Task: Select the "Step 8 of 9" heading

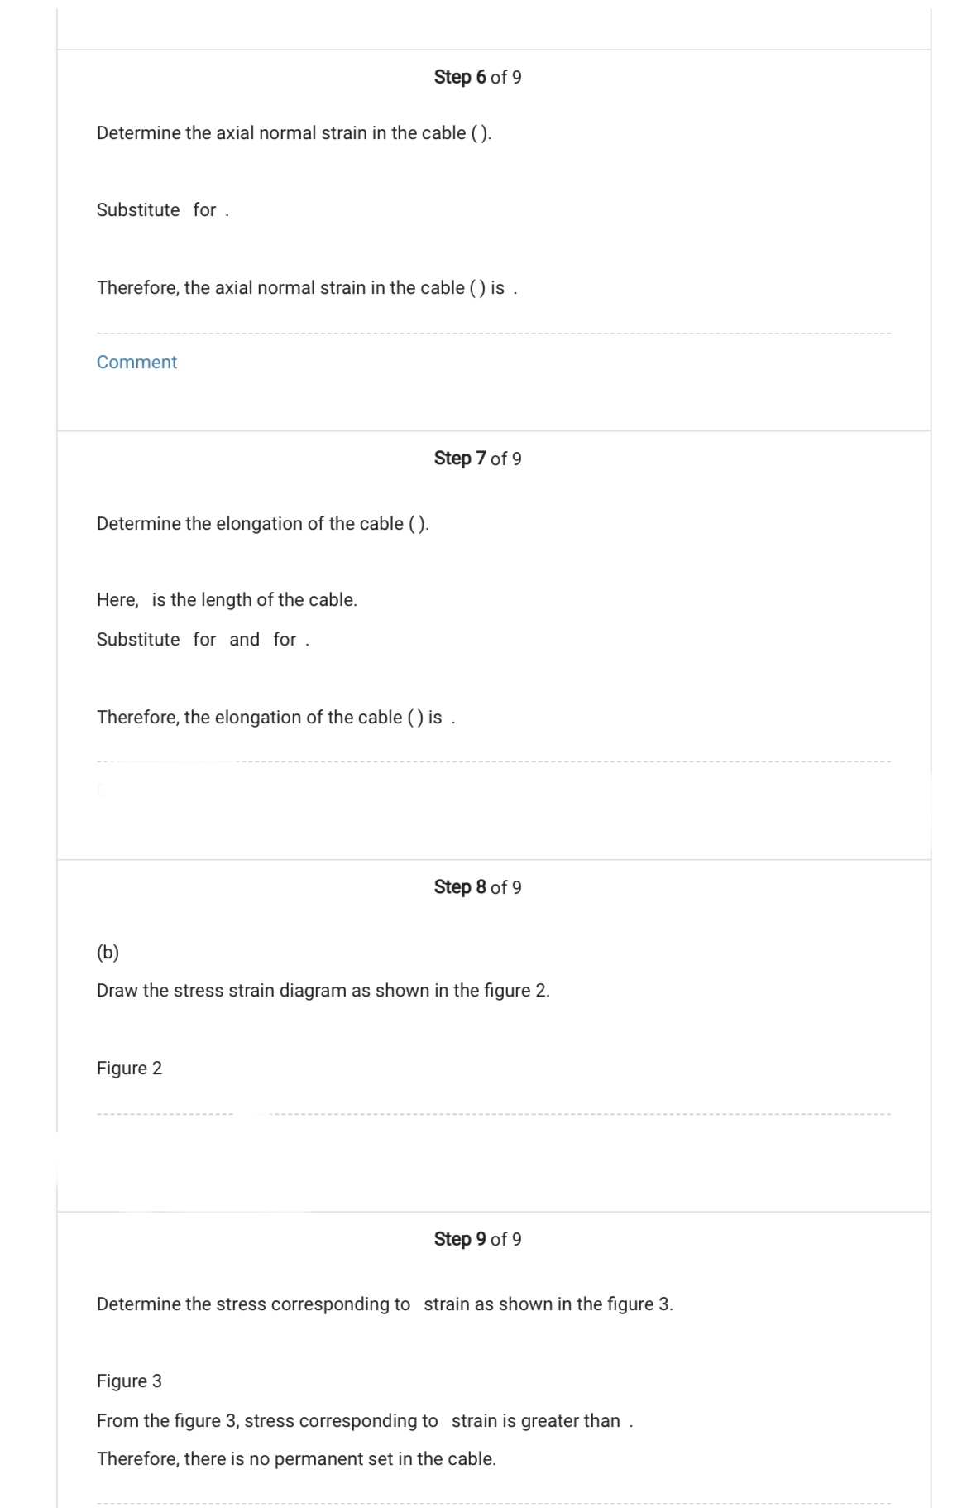Action: click(x=477, y=887)
